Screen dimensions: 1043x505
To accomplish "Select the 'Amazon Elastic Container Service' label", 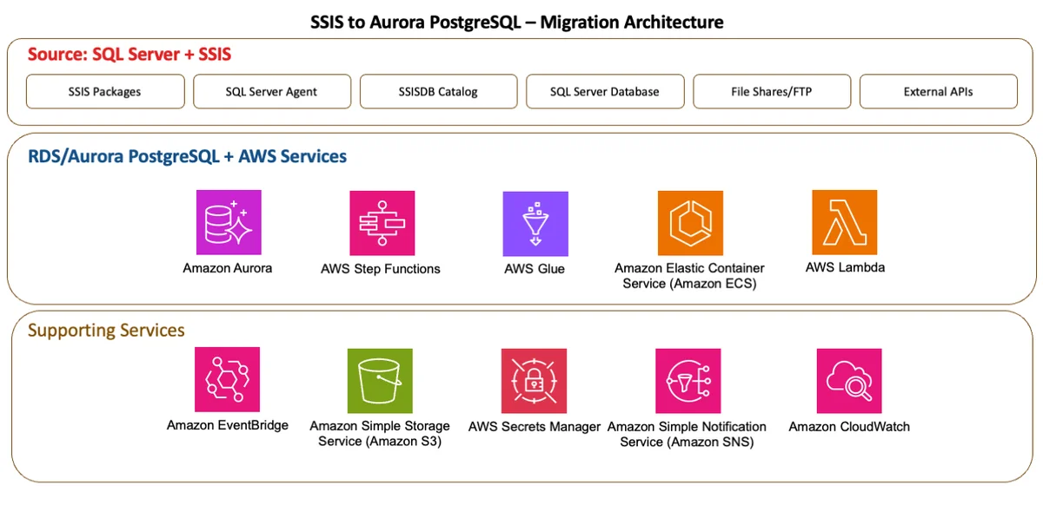I will pos(690,276).
